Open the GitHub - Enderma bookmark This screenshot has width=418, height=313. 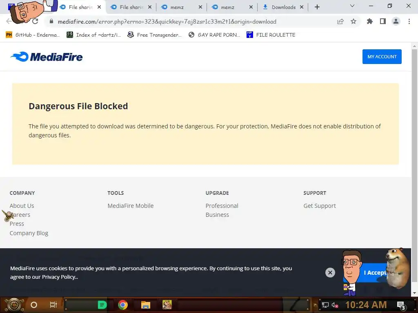click(x=33, y=35)
